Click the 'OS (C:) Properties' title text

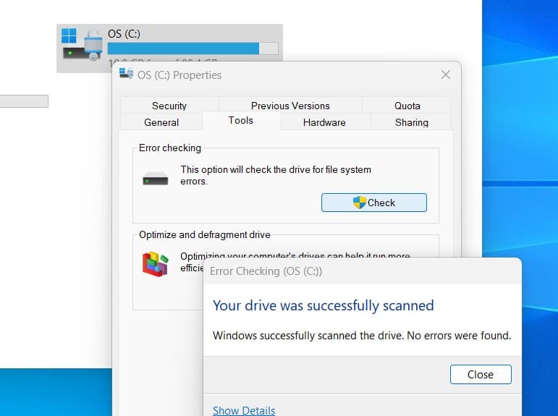coord(179,75)
